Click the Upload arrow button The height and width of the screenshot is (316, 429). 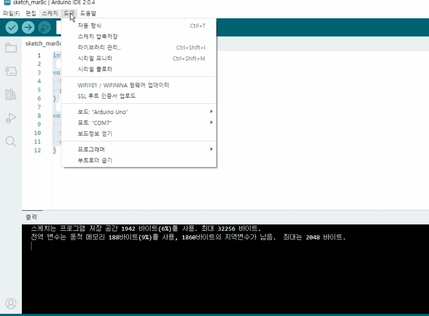28,27
